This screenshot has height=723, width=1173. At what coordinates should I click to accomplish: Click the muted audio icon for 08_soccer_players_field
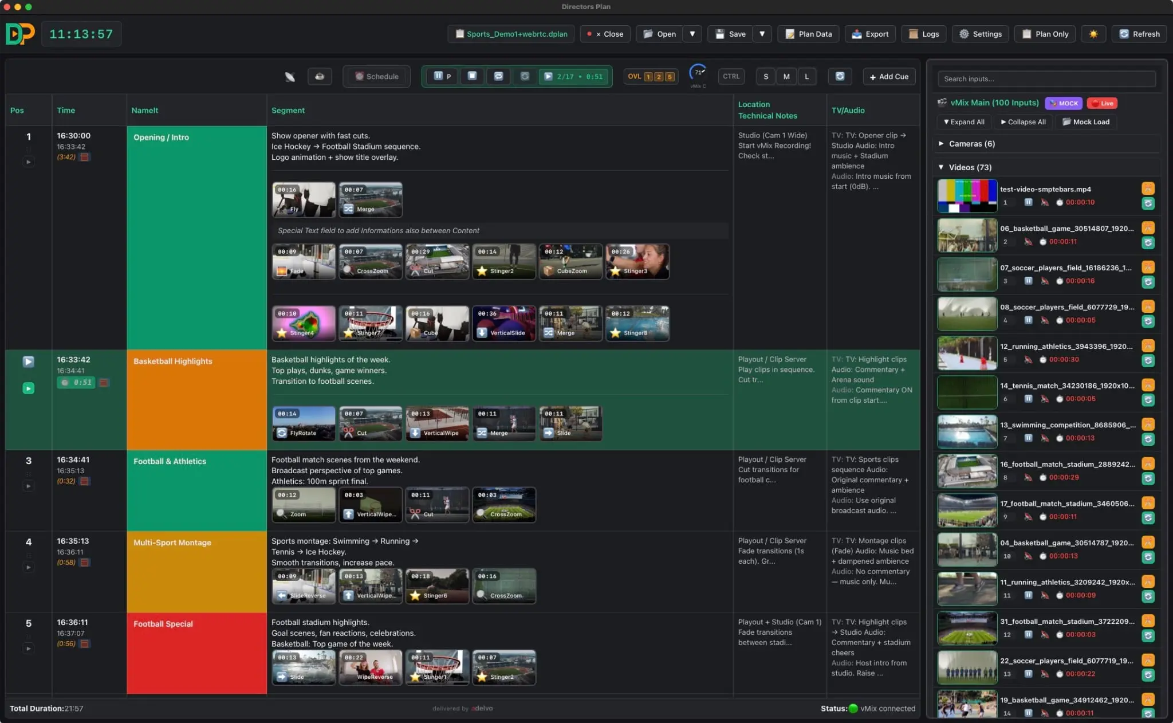1045,320
